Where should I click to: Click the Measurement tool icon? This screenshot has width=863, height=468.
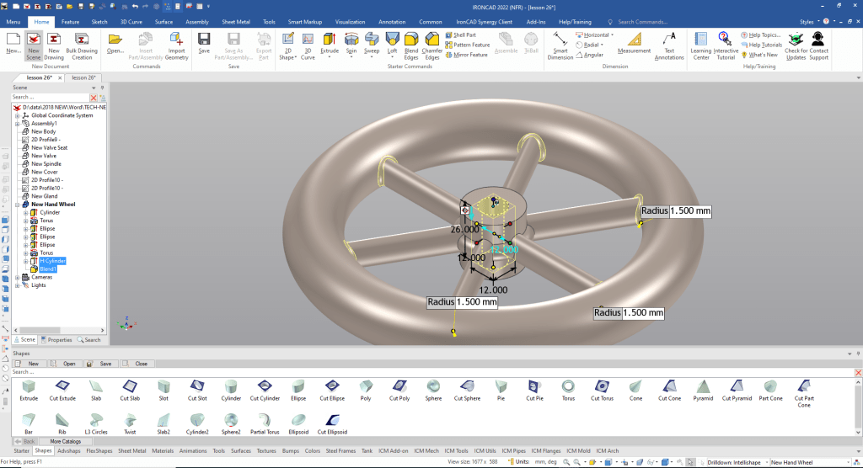[634, 40]
